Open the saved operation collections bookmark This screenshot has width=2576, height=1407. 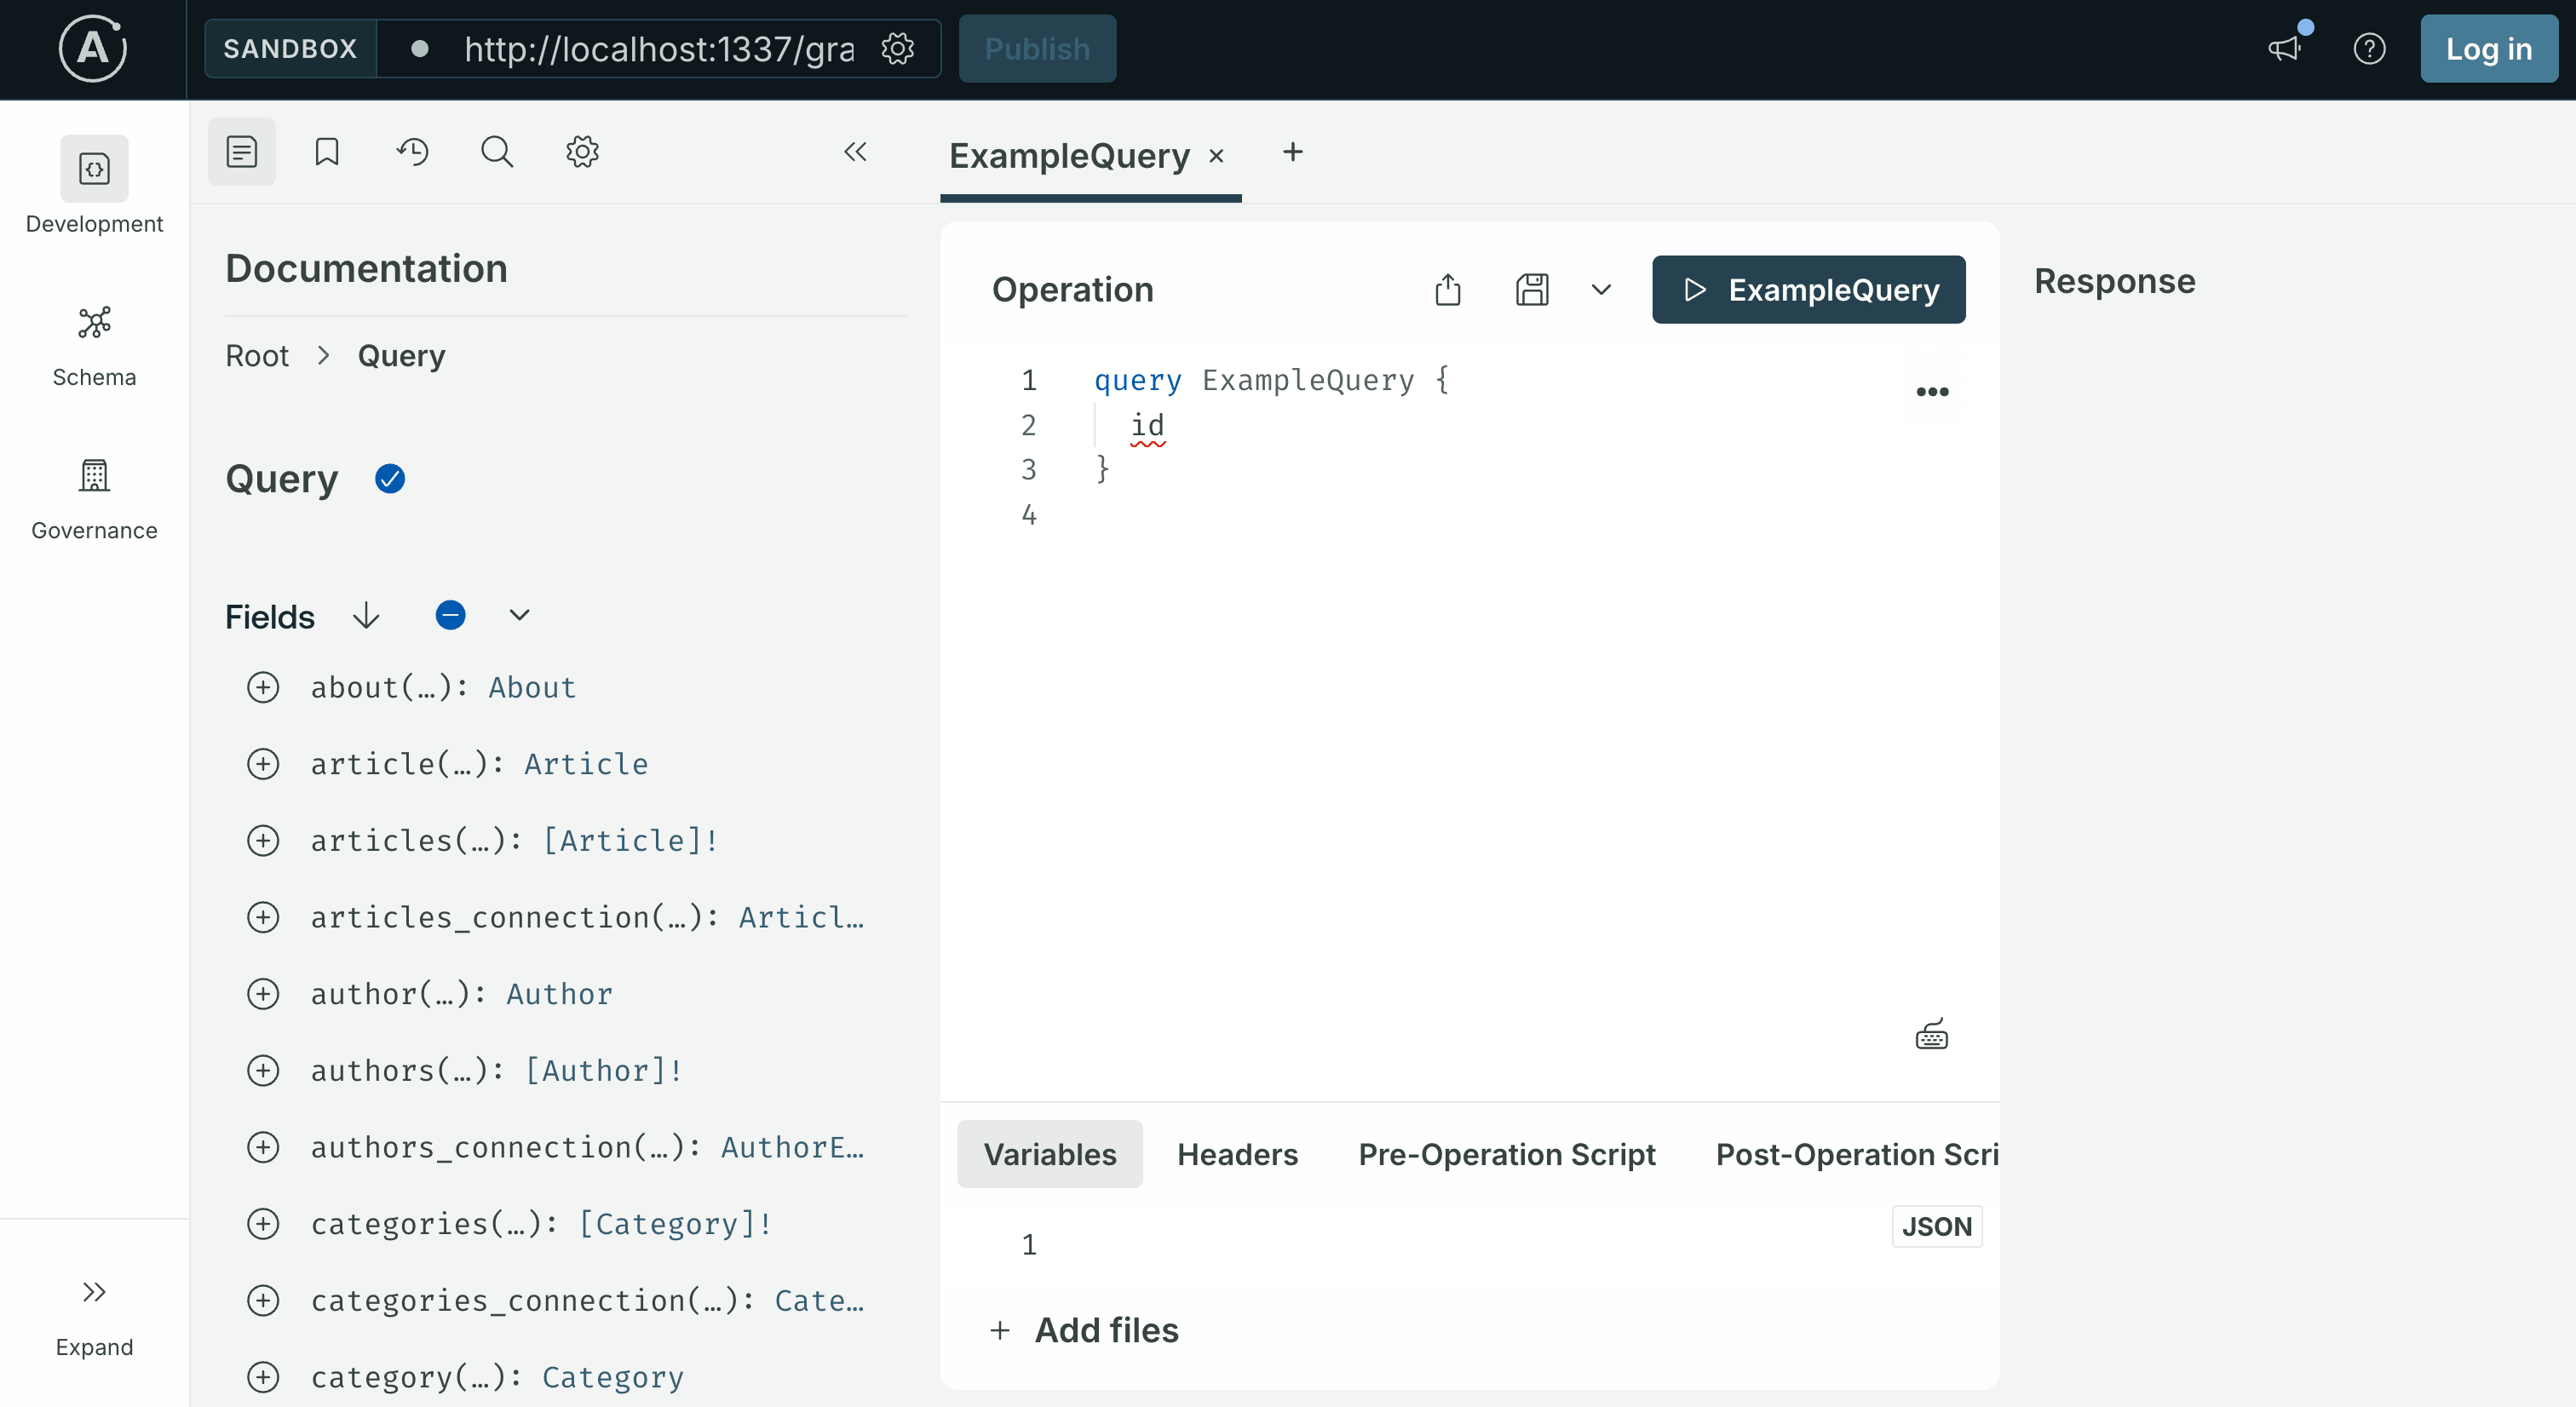pos(327,152)
